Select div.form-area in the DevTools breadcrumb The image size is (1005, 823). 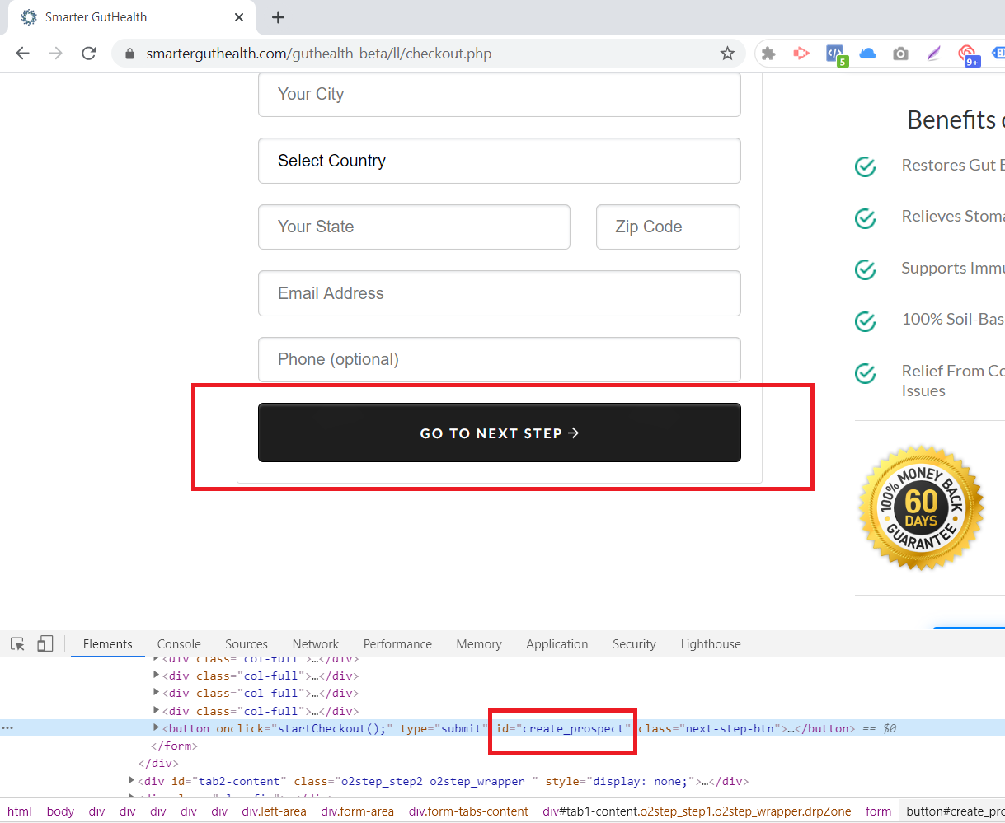pyautogui.click(x=357, y=811)
